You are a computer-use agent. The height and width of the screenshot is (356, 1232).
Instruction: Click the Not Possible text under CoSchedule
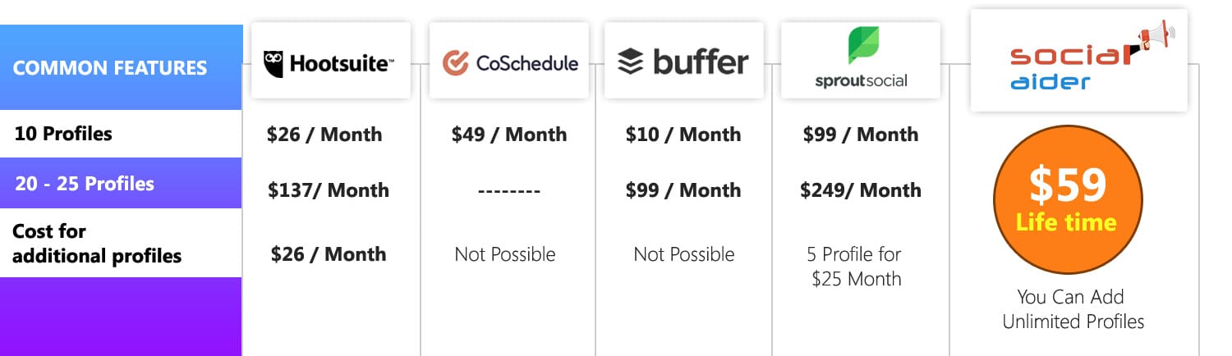[505, 254]
